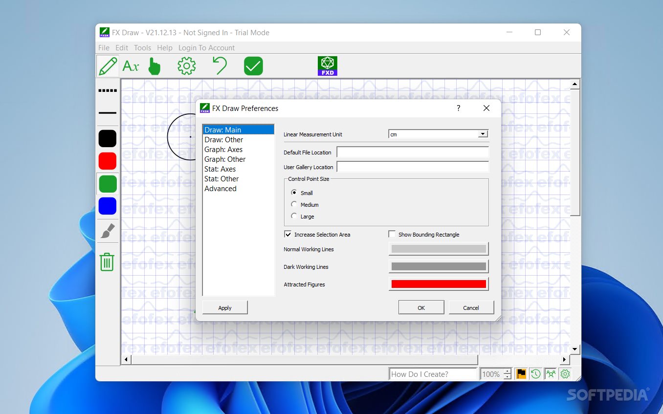Increase zoom with the stepper up arrow
663x414 pixels.
pos(507,371)
